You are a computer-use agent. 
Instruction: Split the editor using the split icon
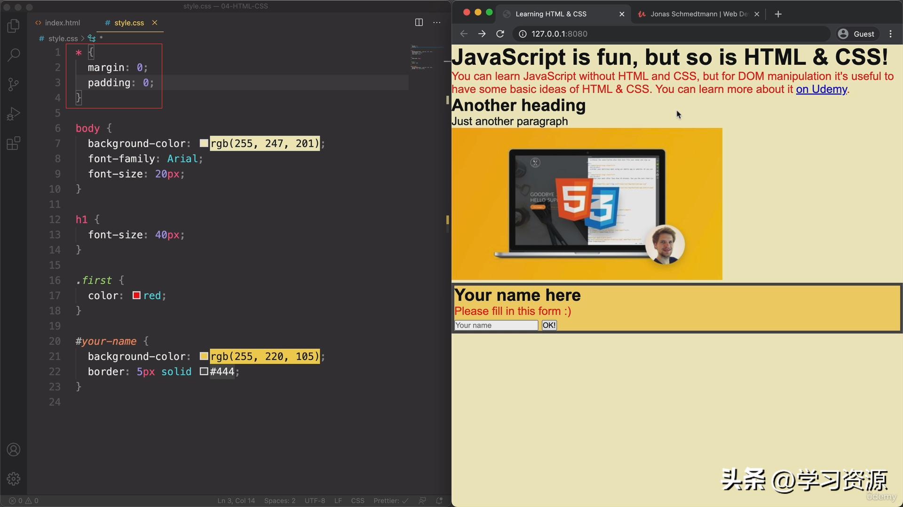(x=419, y=22)
